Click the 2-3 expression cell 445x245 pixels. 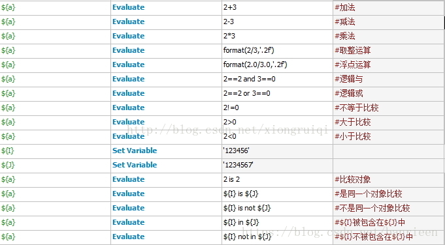pyautogui.click(x=277, y=22)
